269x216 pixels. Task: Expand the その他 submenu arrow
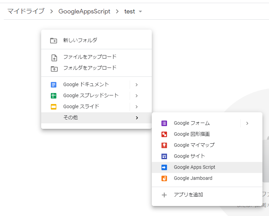point(137,118)
